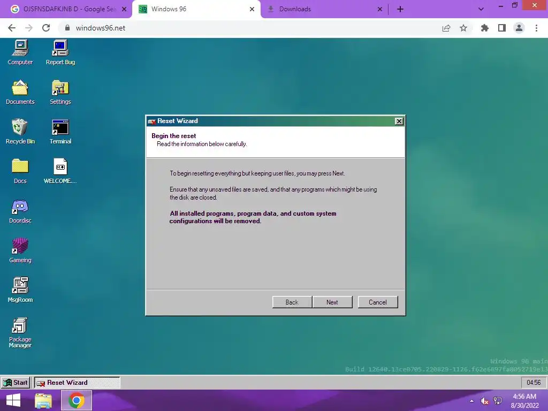Select Chrome on the host taskbar
The image size is (548, 411).
coord(77,400)
